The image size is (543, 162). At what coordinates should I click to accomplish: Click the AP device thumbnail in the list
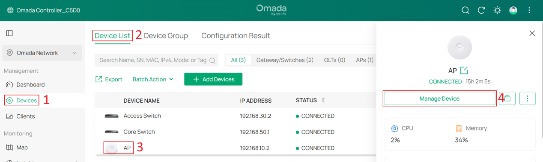(x=111, y=148)
